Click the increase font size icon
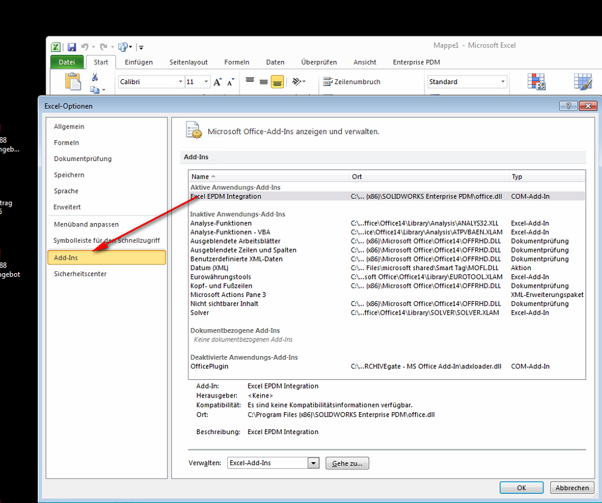The height and width of the screenshot is (503, 602). pyautogui.click(x=218, y=82)
